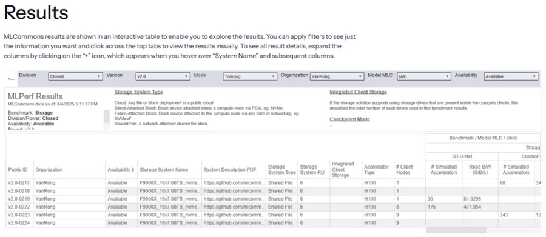This screenshot has height=237, width=546.
Task: Open the github PDF link for v2.0-0219
Action: pyautogui.click(x=234, y=199)
